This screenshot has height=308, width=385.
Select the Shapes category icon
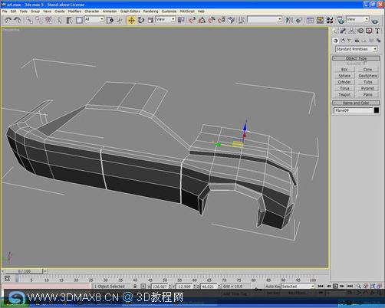tap(343, 41)
